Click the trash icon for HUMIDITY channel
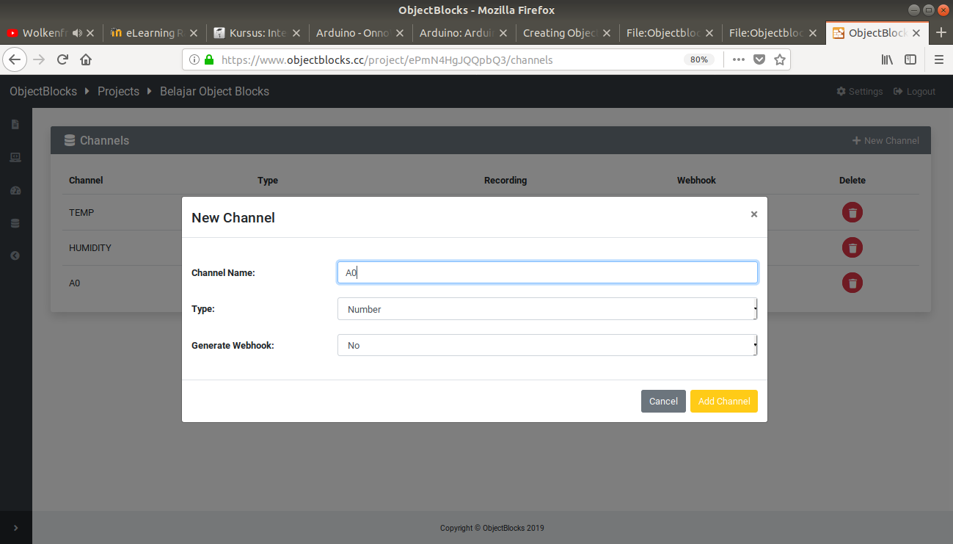This screenshot has width=953, height=544. [x=852, y=247]
